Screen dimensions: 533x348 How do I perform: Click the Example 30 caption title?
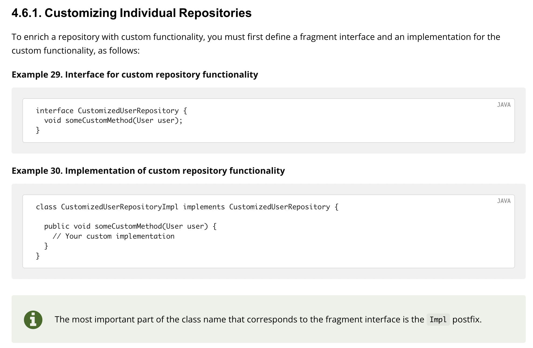pos(148,171)
